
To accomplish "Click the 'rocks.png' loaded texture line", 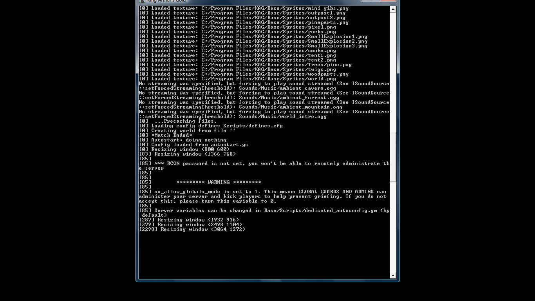I will (237, 32).
